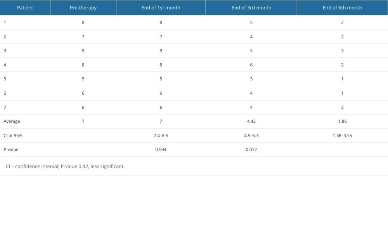Click Patient 5 End of 6th month value 1
388x233 pixels.
click(342, 79)
